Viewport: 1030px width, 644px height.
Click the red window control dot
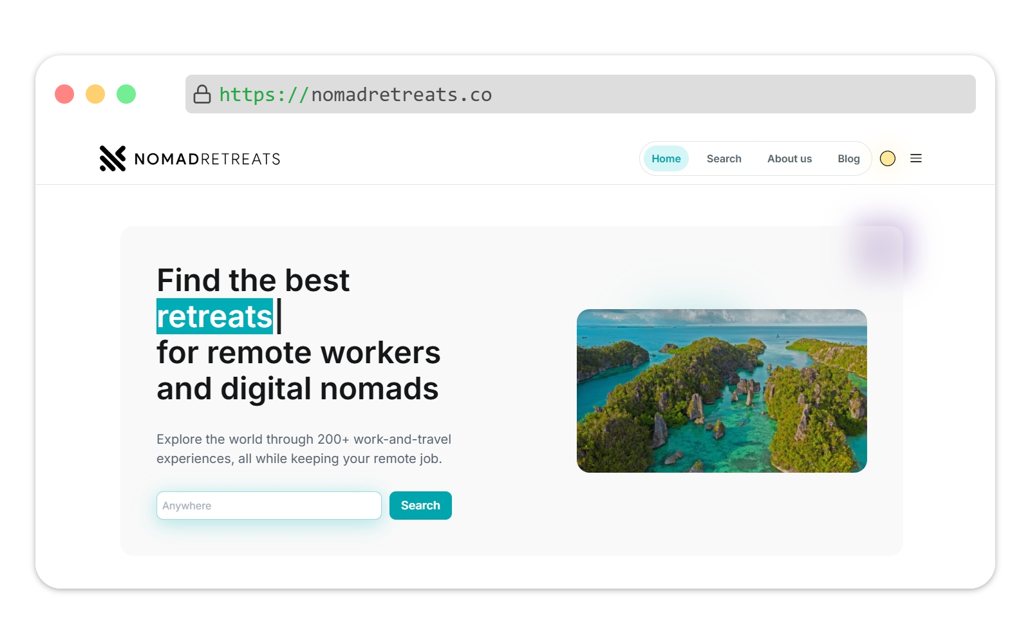[x=64, y=94]
